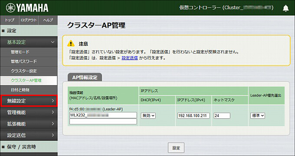Viewport: 295px width, 156px height.
Task: Open 管理パスワード settings
Action: (29, 61)
